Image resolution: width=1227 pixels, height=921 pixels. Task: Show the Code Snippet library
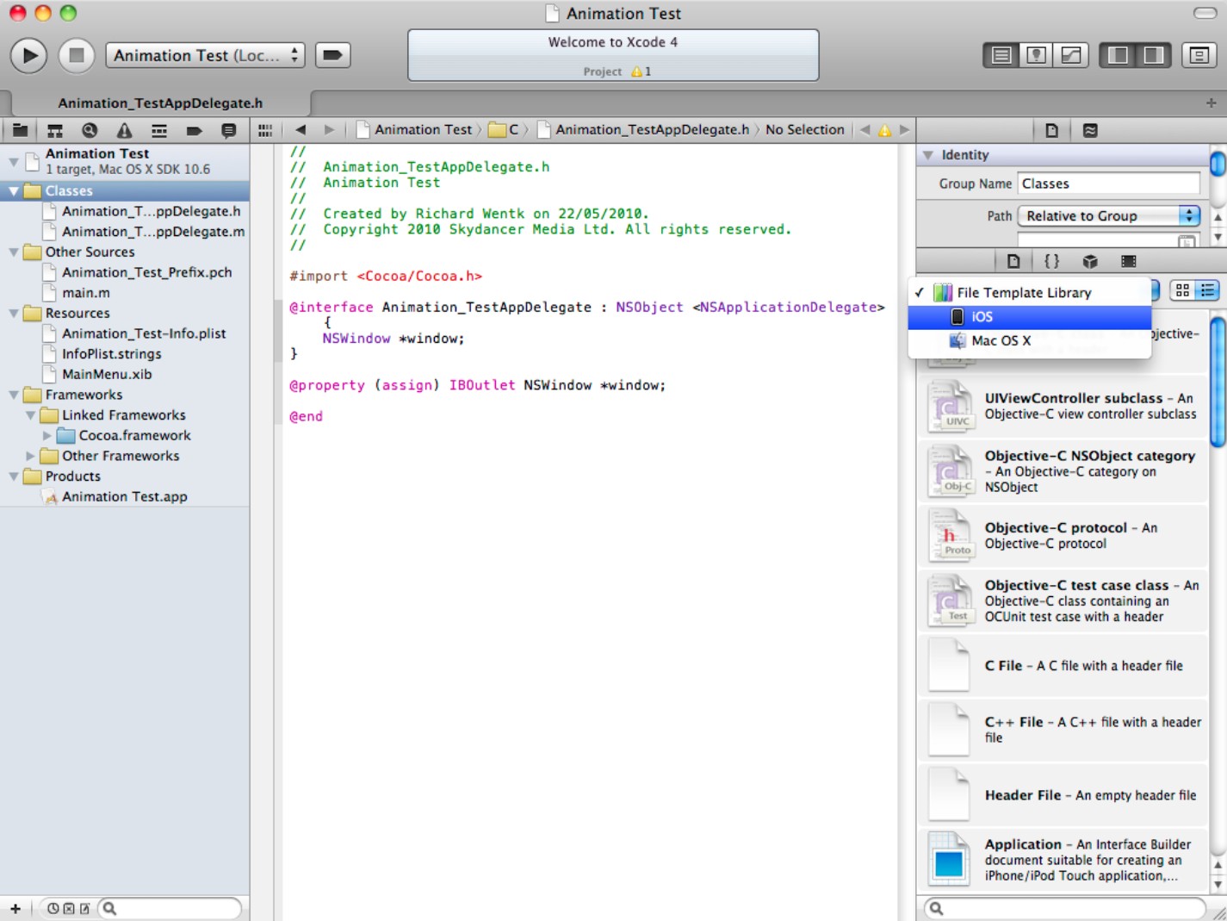coord(1051,261)
